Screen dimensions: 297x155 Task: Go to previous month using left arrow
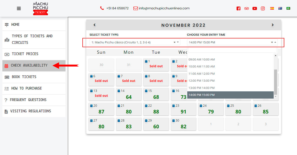click(x=94, y=25)
